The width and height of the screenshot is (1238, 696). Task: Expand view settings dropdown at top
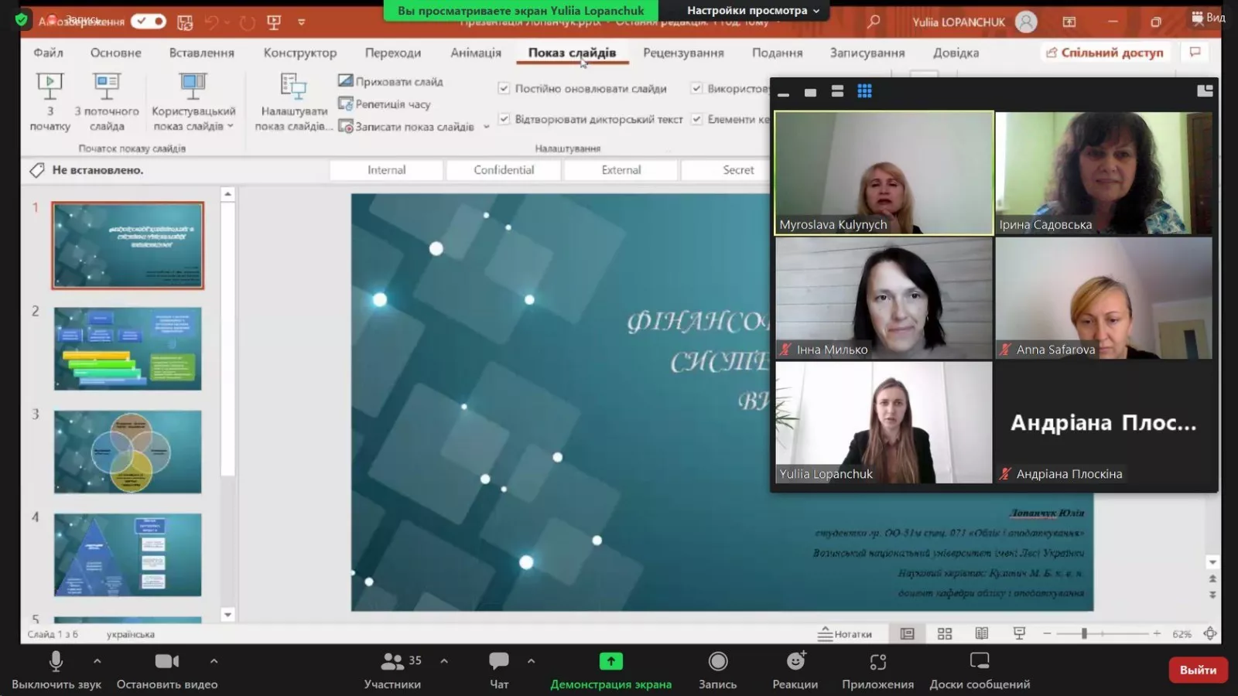coord(752,11)
